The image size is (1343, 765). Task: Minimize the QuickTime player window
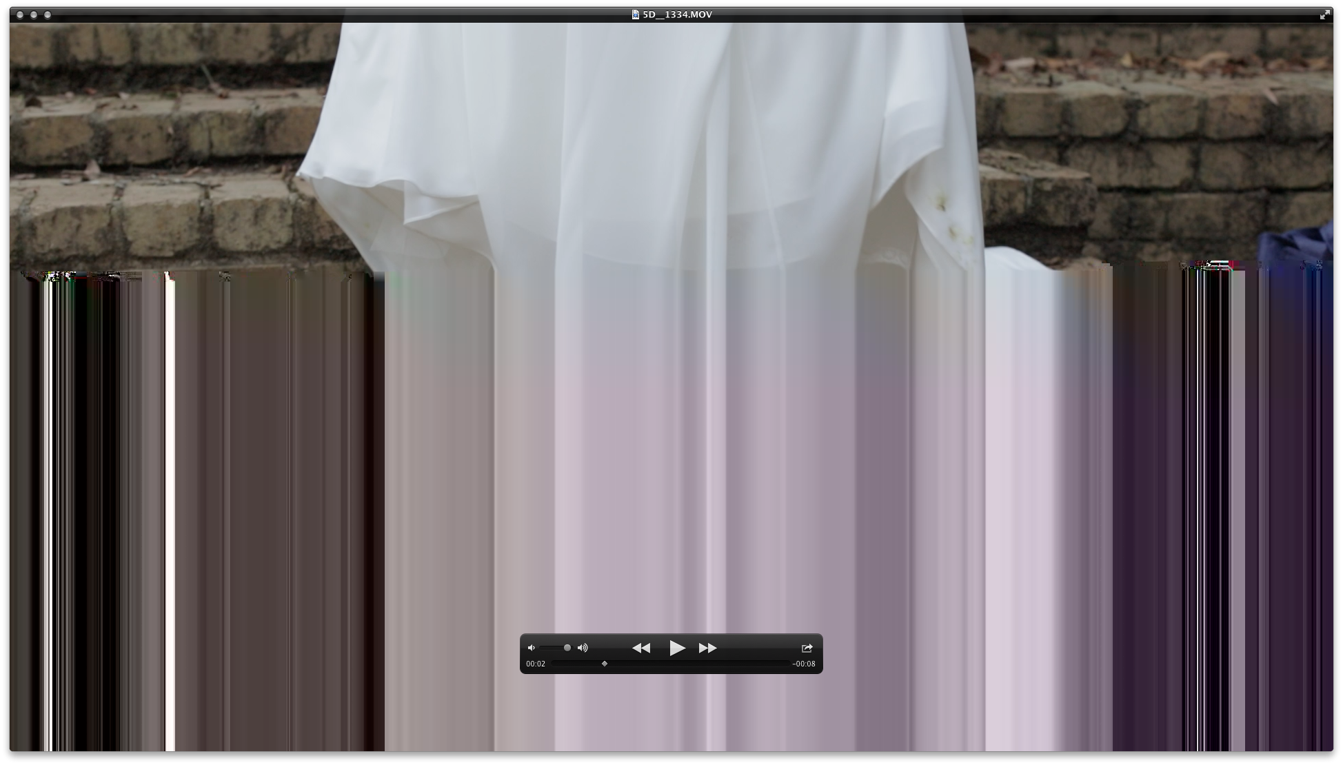(x=34, y=14)
